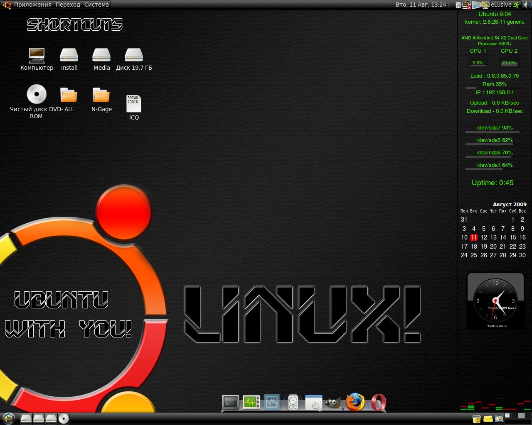Select the Media drive icon

pos(101,59)
